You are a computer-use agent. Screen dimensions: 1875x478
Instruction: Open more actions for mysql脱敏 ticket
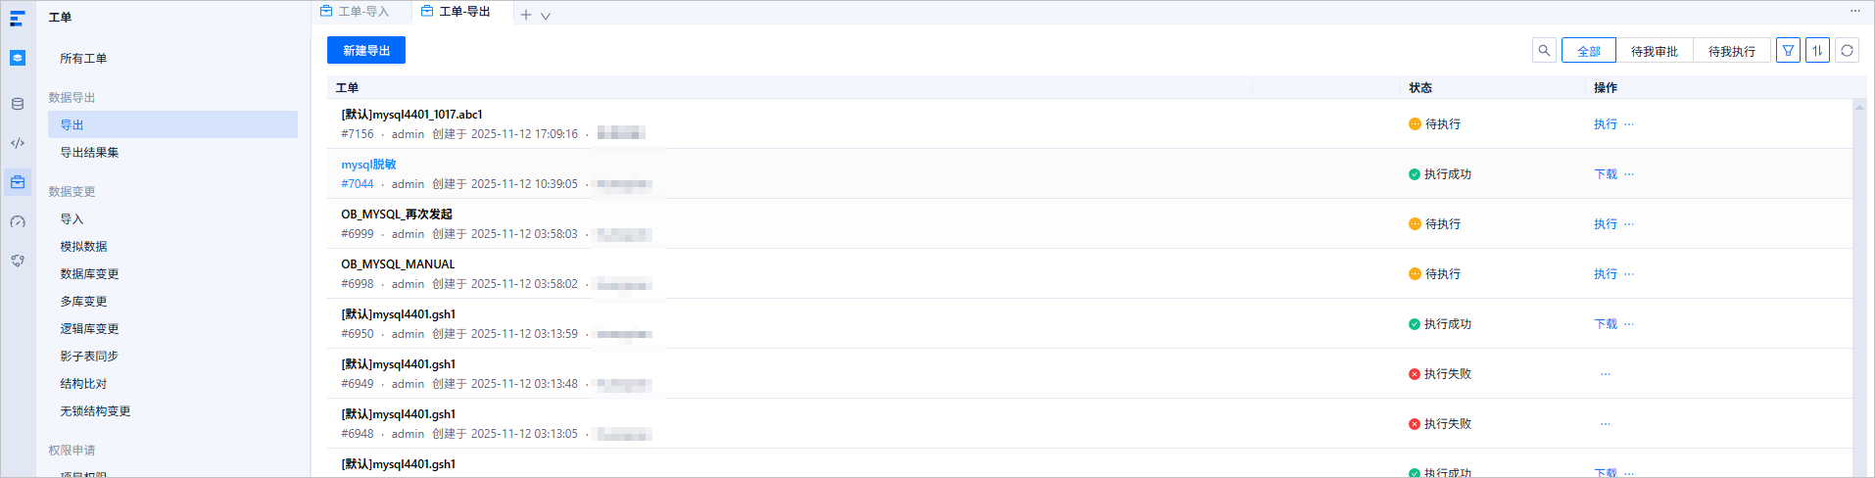[x=1629, y=174]
